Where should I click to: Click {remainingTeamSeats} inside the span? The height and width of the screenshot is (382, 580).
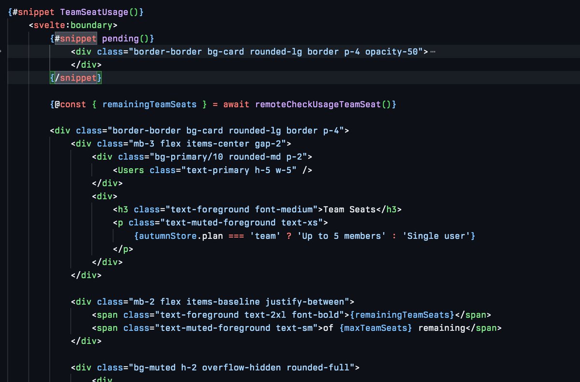(x=402, y=315)
